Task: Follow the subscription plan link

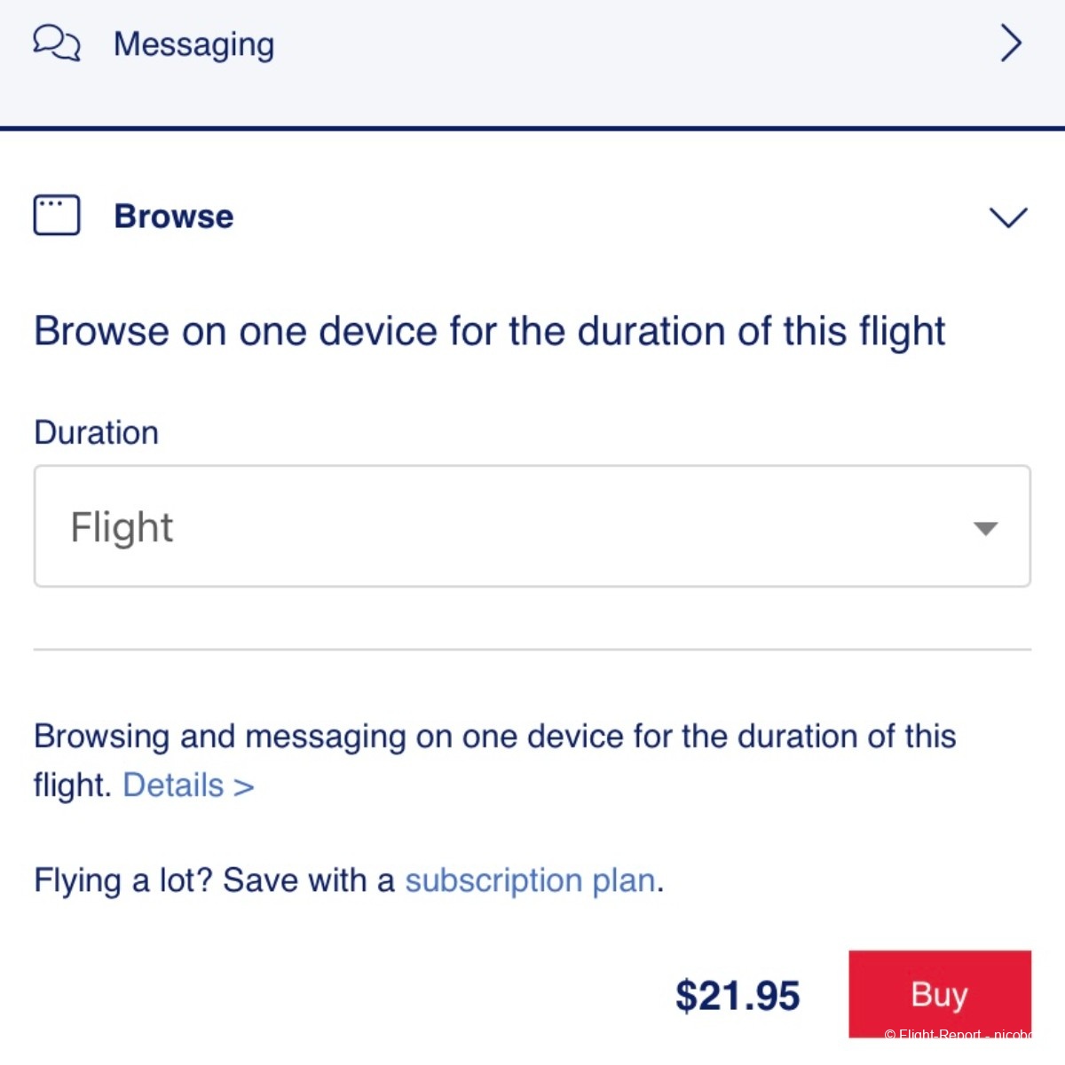Action: click(x=530, y=880)
